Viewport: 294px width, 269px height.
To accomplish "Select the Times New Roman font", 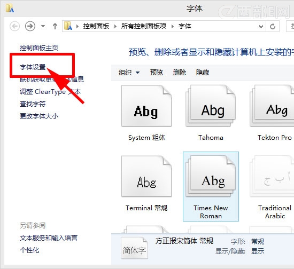I will (x=211, y=186).
